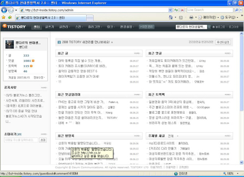The width and height of the screenshot is (244, 177).
Task: Click the browser Back arrow button
Action: [x=4, y=10]
